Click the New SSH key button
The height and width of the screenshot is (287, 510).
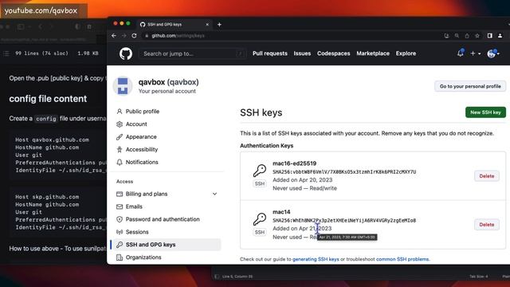pos(485,112)
